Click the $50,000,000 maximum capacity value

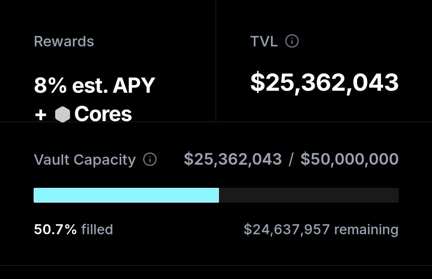[x=350, y=159]
